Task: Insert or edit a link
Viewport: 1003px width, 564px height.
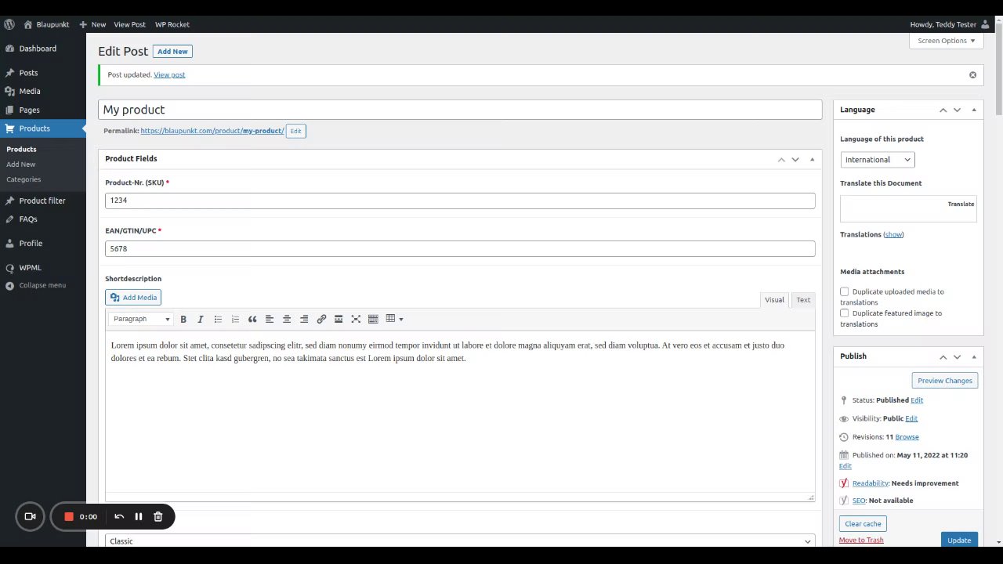Action: click(321, 319)
